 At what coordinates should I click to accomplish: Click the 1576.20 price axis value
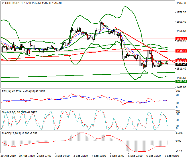click(181, 12)
